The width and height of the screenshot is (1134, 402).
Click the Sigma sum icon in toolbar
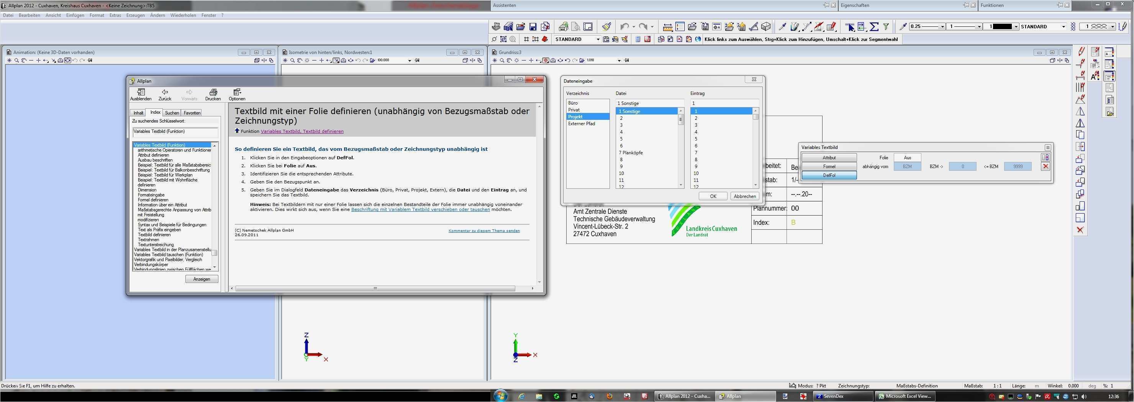tap(874, 27)
